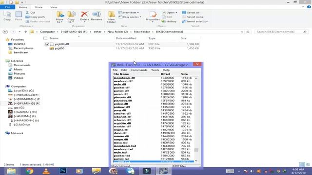Click the red Delete icon
312x175 pixels.
(84, 14)
